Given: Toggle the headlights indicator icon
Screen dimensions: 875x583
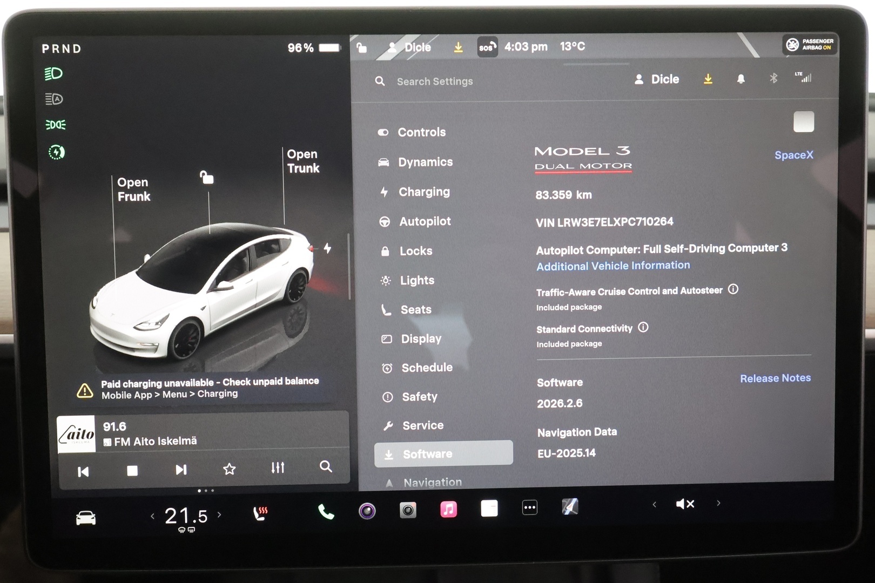Looking at the screenshot, I should 53,73.
